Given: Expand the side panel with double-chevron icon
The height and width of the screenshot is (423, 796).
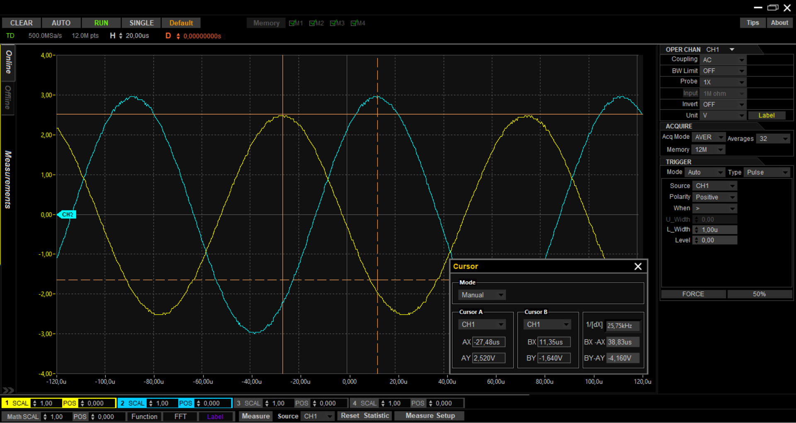Looking at the screenshot, I should [x=8, y=390].
